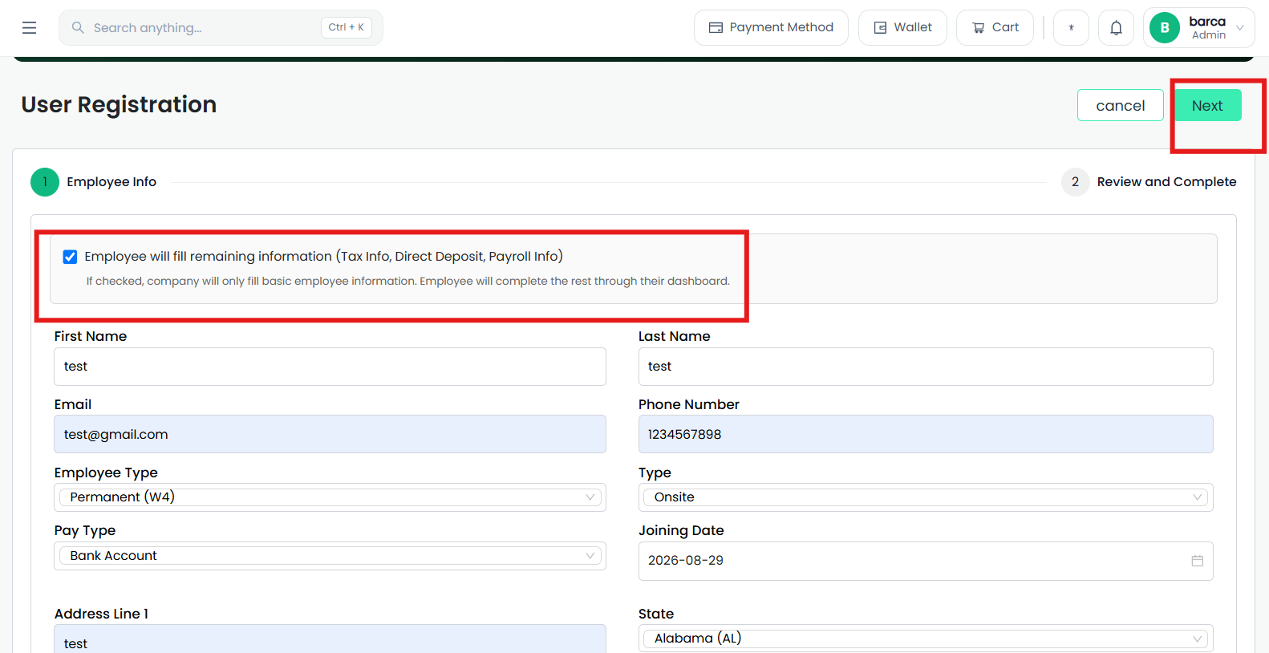1269x653 pixels.
Task: Open Payment Method page
Action: 771,28
